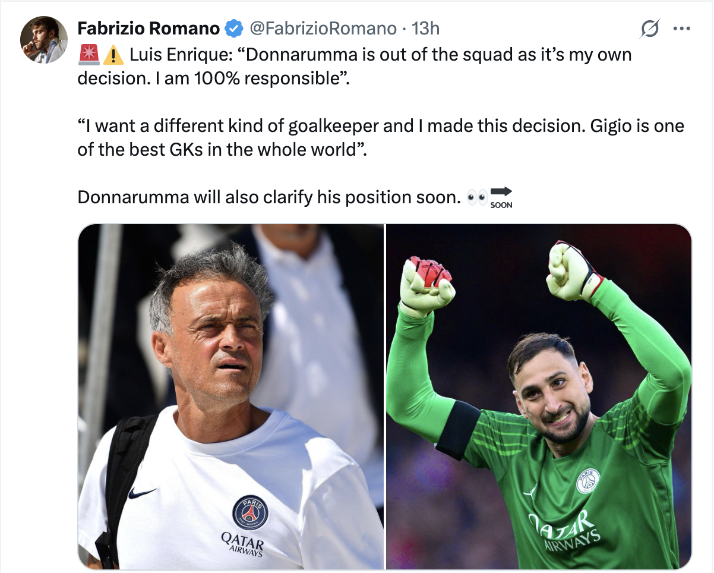This screenshot has height=573, width=714.
Task: Click the "Donnarumma will also clarify" sentence
Action: (270, 197)
